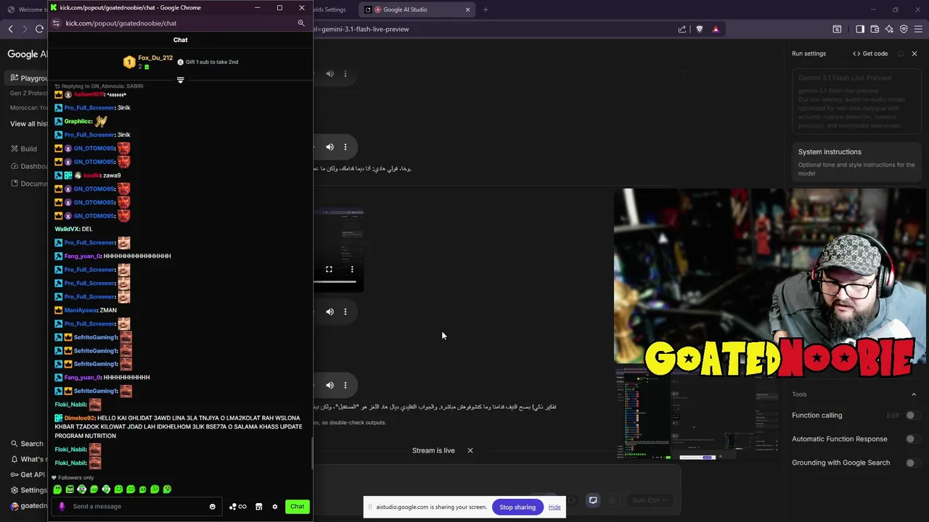Screen dimensions: 929x522
Task: Open Dimeloo92 username in chat
Action: point(80,418)
